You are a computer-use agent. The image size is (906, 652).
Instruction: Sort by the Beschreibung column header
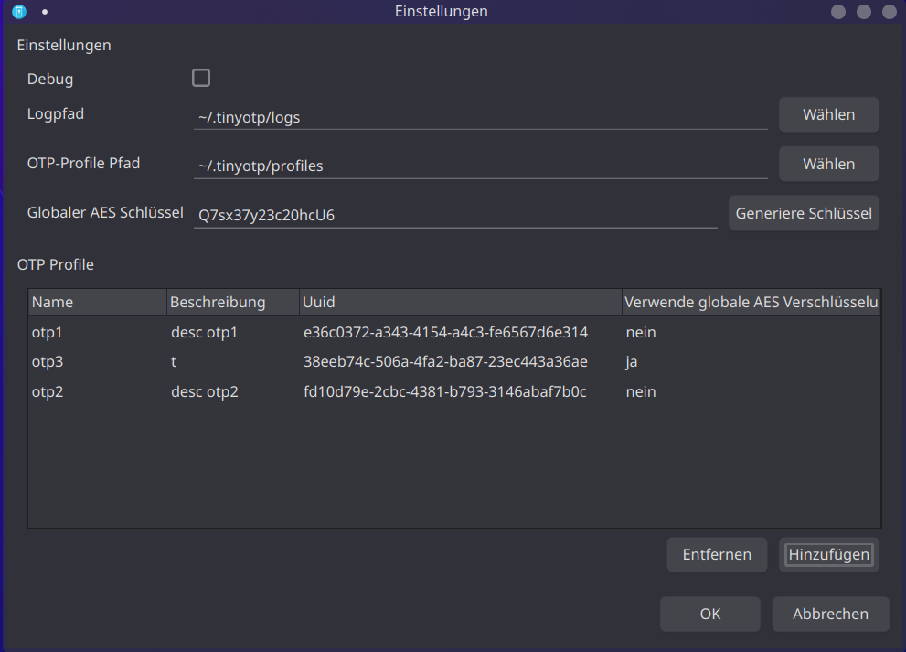tap(233, 303)
